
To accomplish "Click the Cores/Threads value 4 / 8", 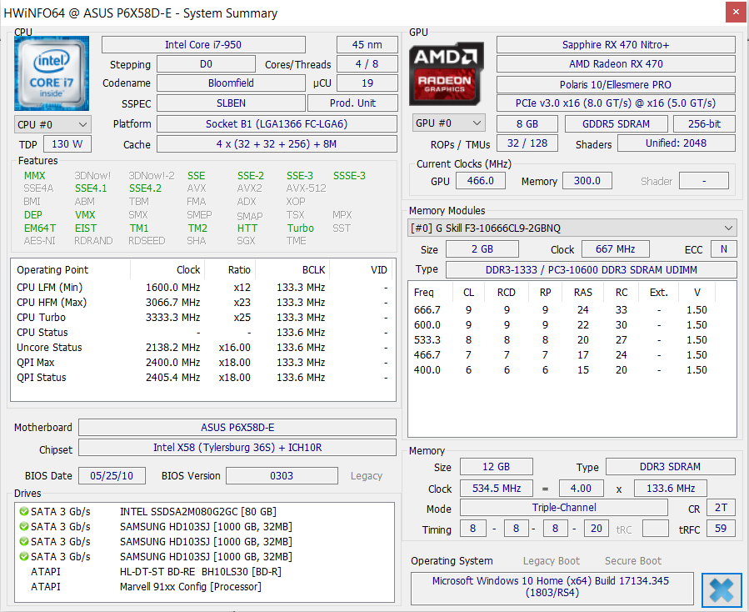I will click(367, 64).
